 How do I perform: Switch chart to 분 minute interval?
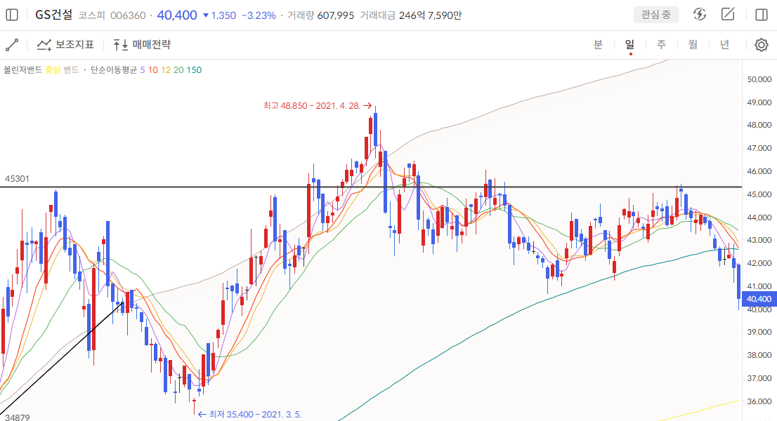pyautogui.click(x=598, y=44)
